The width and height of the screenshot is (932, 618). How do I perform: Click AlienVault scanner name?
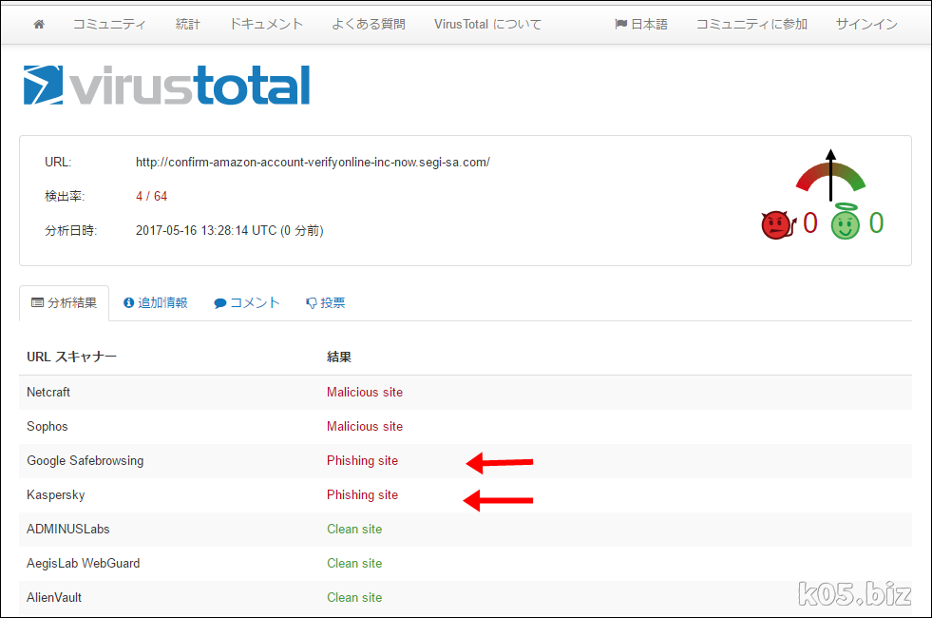[x=54, y=598]
